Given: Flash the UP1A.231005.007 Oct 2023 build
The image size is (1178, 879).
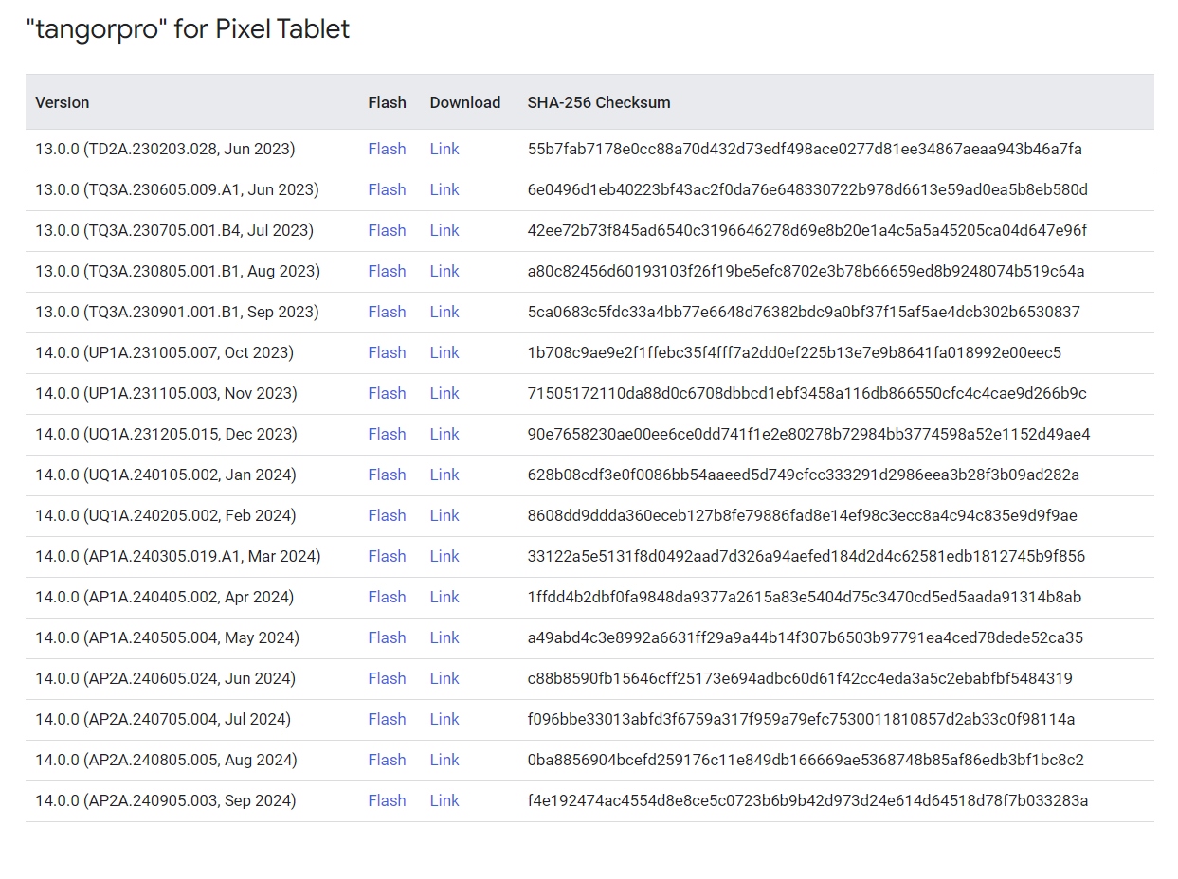Looking at the screenshot, I should (387, 352).
